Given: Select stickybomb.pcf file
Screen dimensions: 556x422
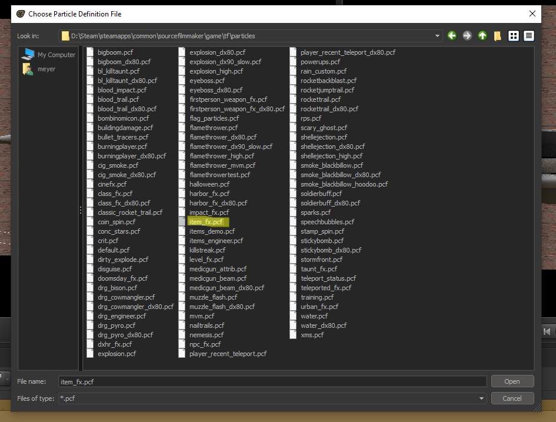Looking at the screenshot, I should click(322, 241).
